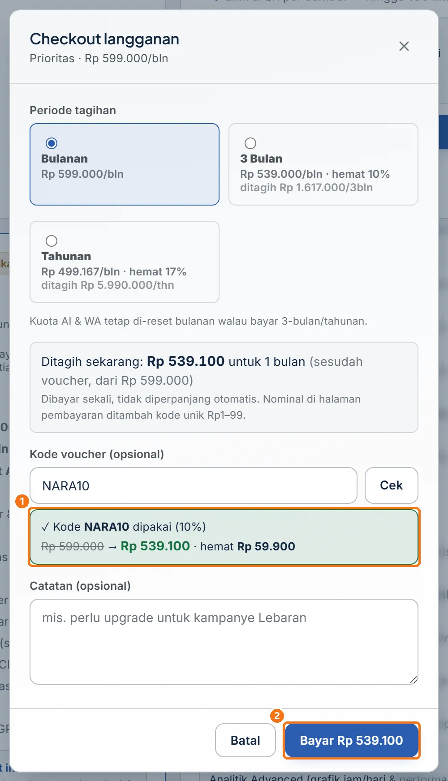Select the 3 Bulan radio button
The width and height of the screenshot is (448, 781).
(250, 143)
